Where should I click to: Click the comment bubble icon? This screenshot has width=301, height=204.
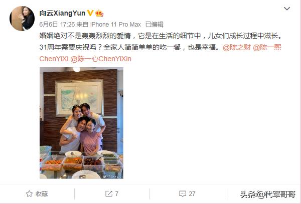pyautogui.click(x=183, y=193)
